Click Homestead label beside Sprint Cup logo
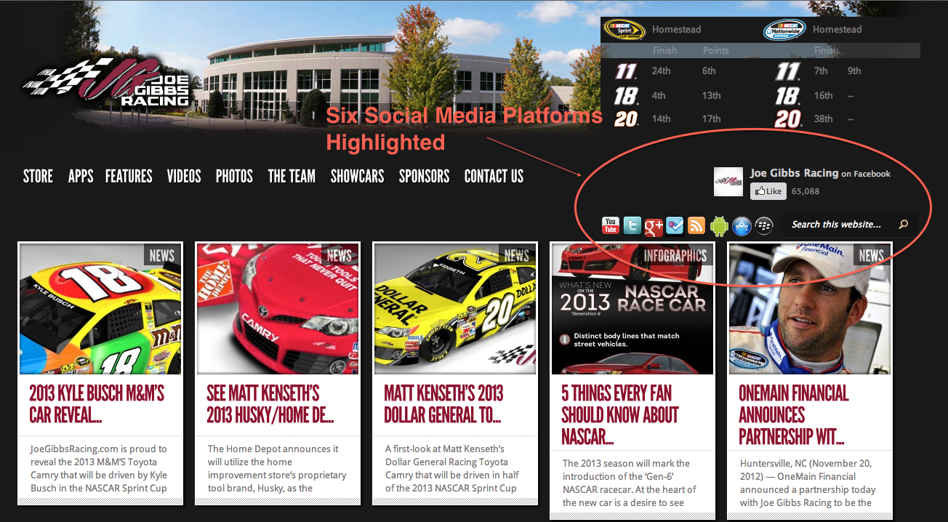Screen dimensions: 948x522 coord(677,30)
